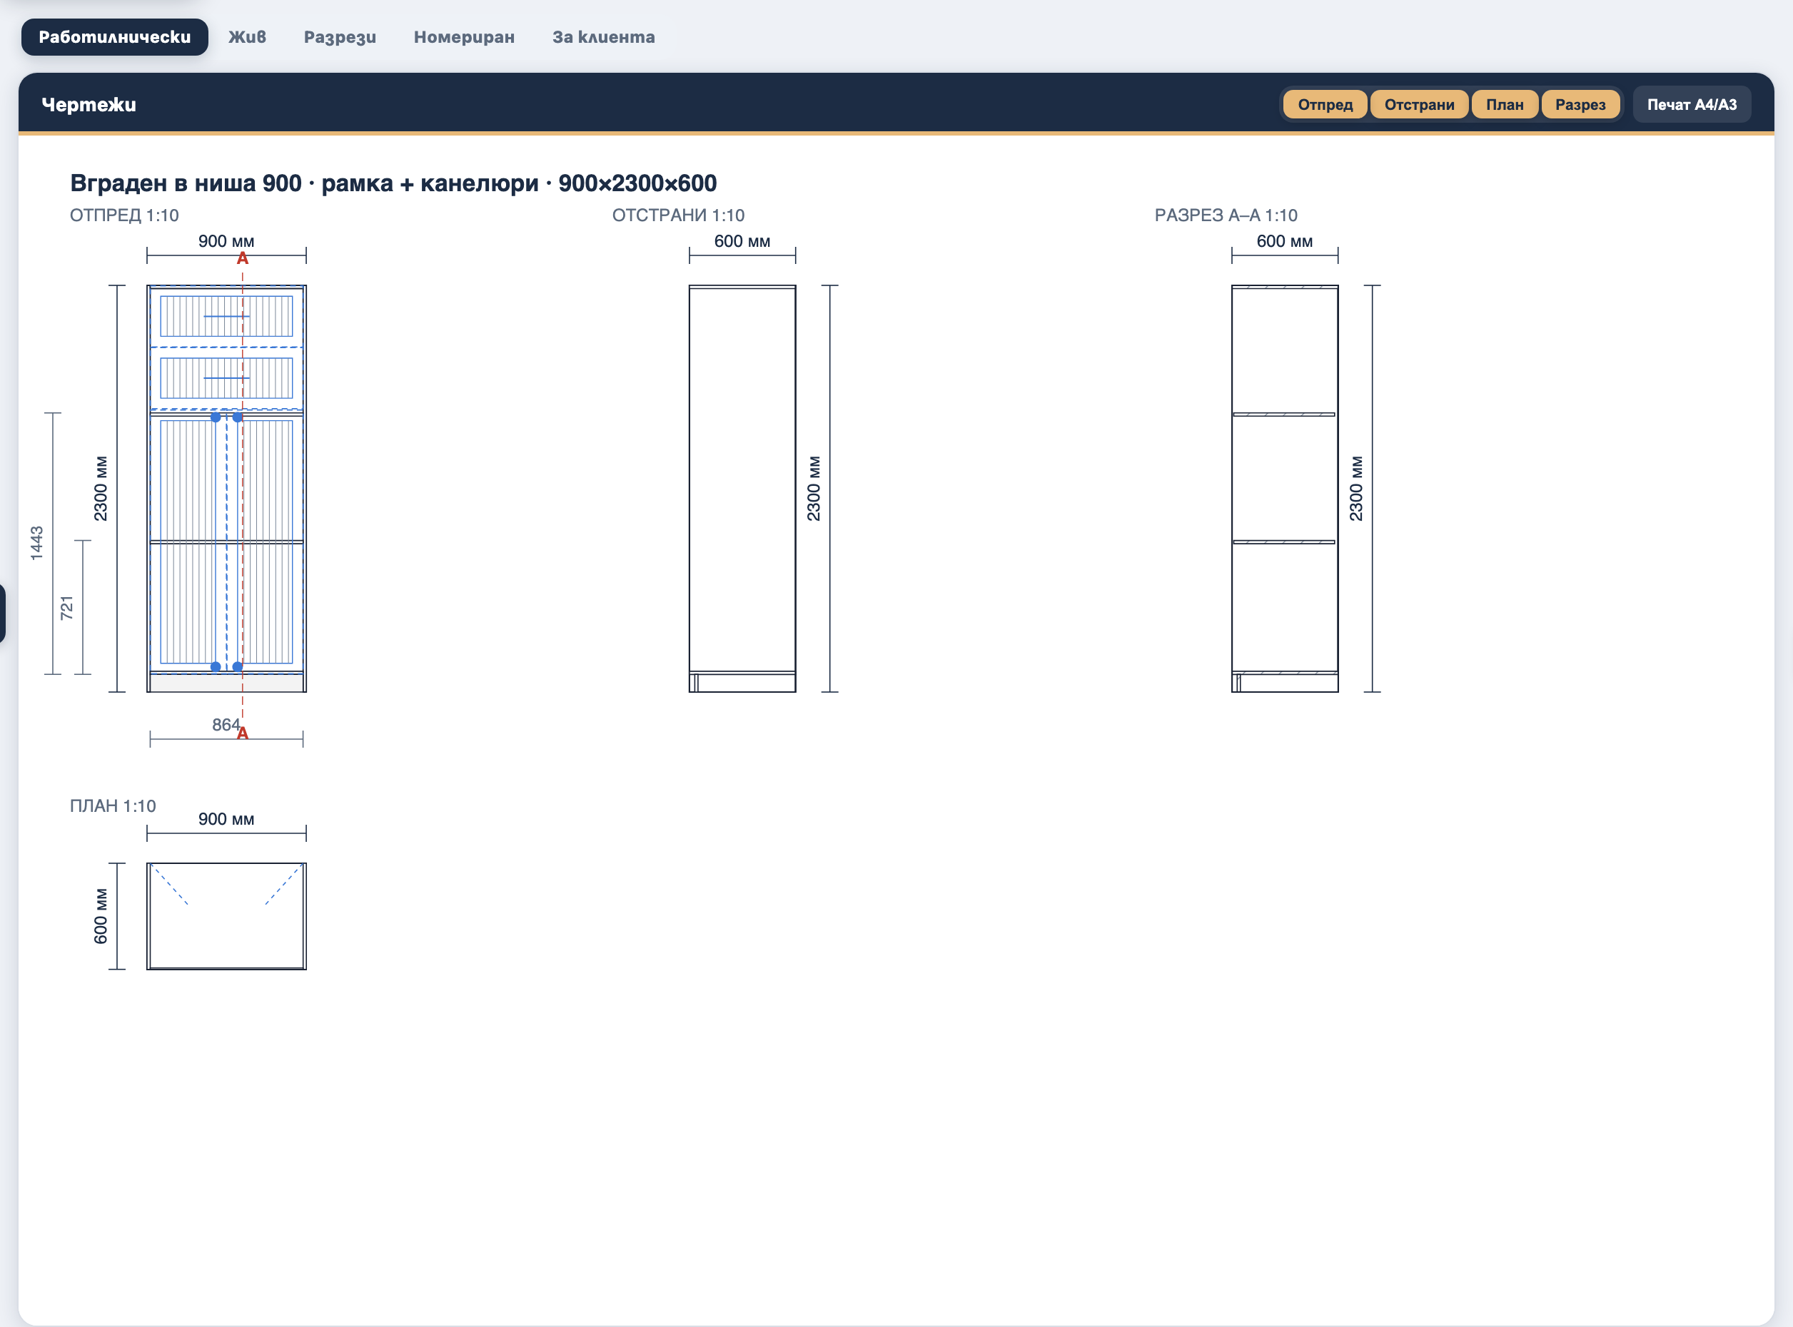
Task: Click the side view cabinet drawing
Action: [x=742, y=489]
